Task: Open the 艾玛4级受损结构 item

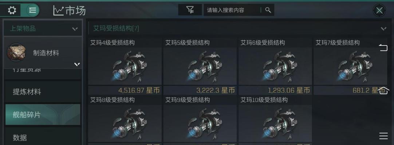Action: (125, 66)
